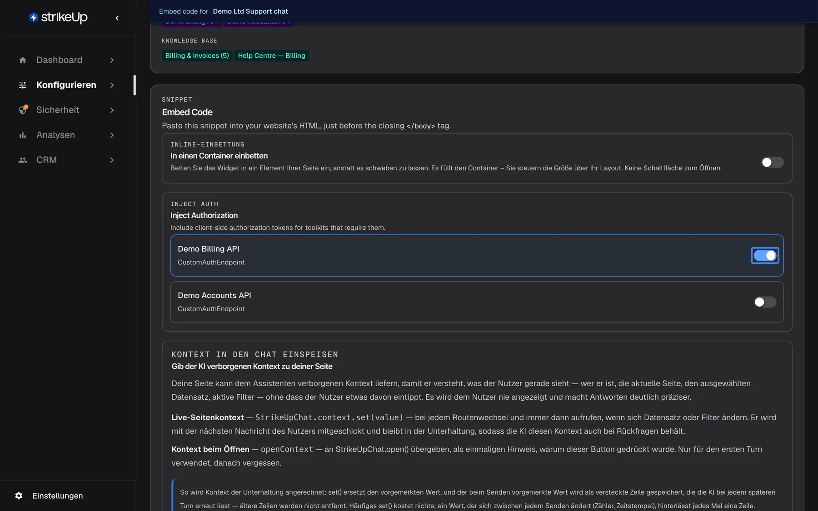Open the Sicherheit menu item
The height and width of the screenshot is (511, 818).
[x=68, y=110]
